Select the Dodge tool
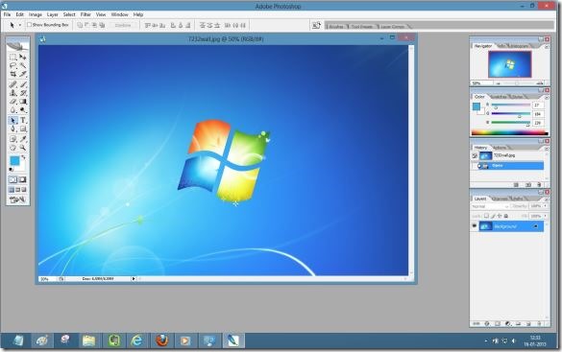Image resolution: width=562 pixels, height=352 pixels. pos(23,110)
